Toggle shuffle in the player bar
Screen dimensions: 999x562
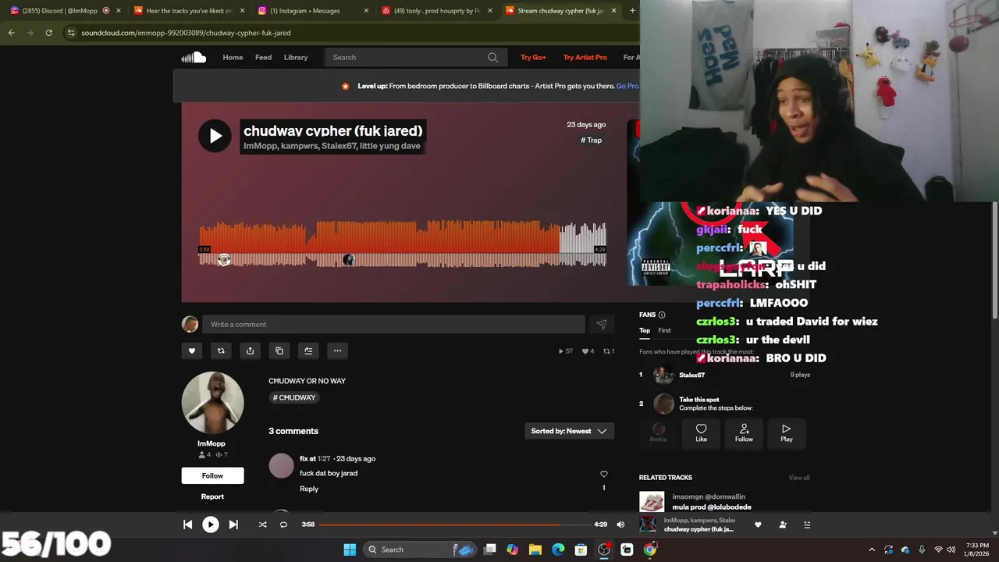tap(262, 525)
